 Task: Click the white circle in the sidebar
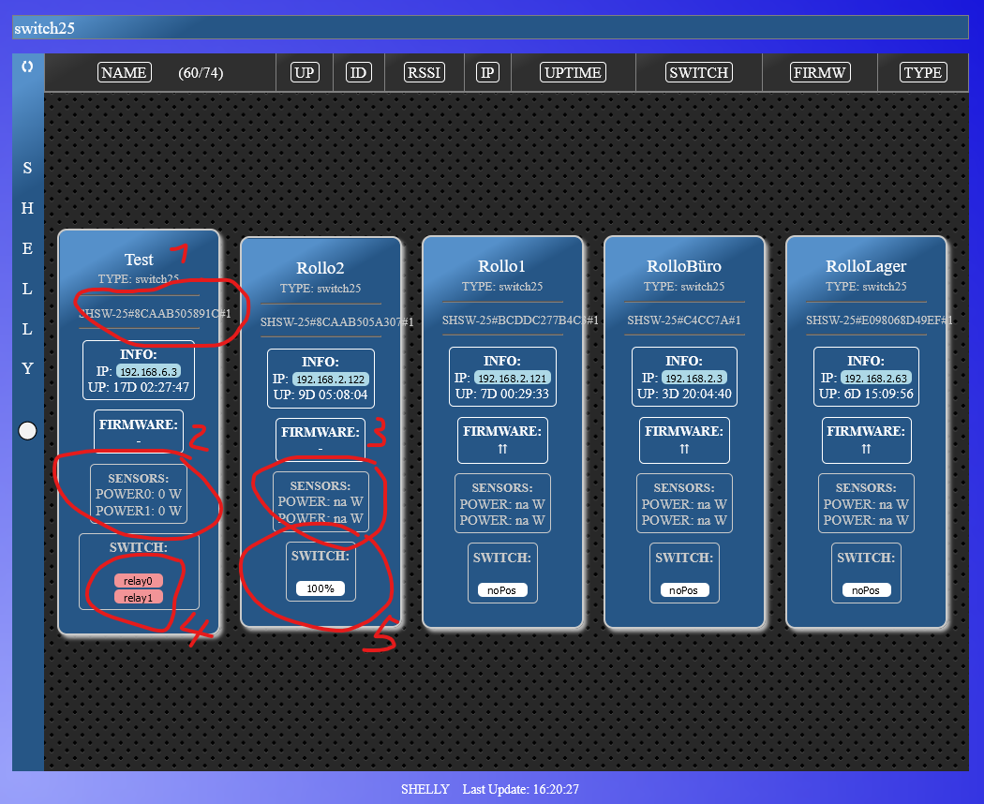pyautogui.click(x=27, y=430)
